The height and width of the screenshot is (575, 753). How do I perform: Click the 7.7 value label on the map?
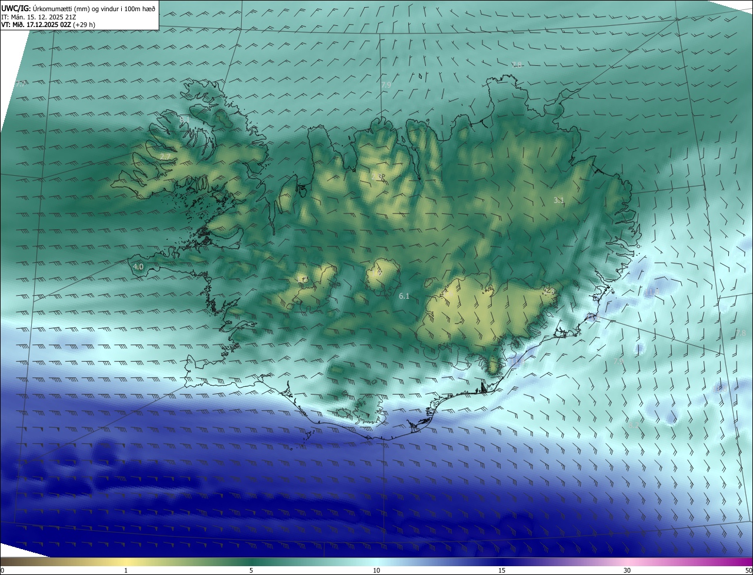[20, 84]
